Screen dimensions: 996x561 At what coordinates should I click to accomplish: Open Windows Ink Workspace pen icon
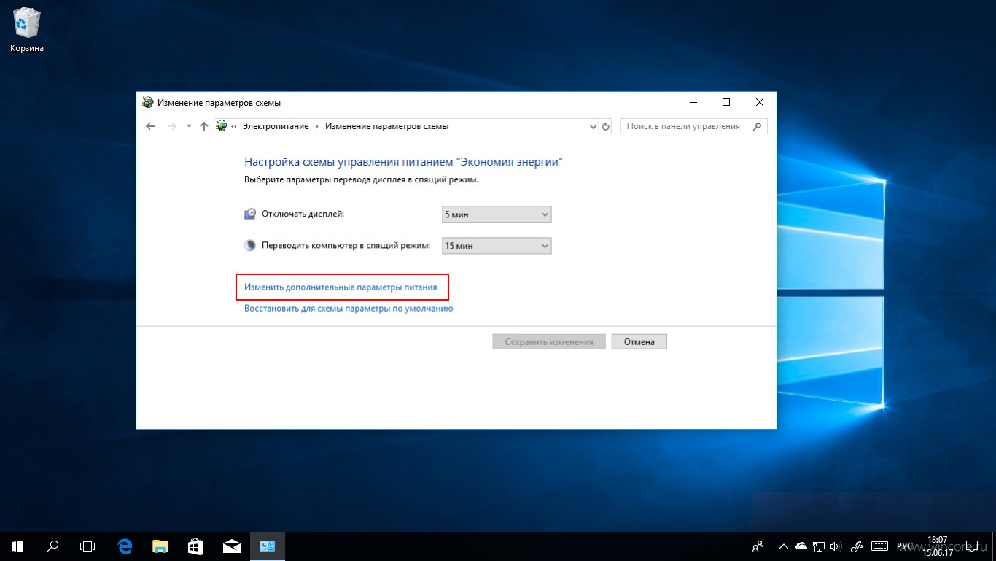click(x=858, y=546)
